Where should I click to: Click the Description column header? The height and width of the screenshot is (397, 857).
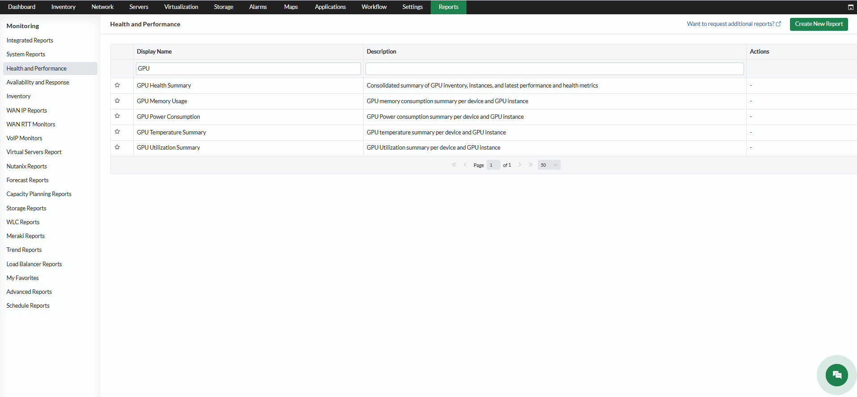pos(382,51)
